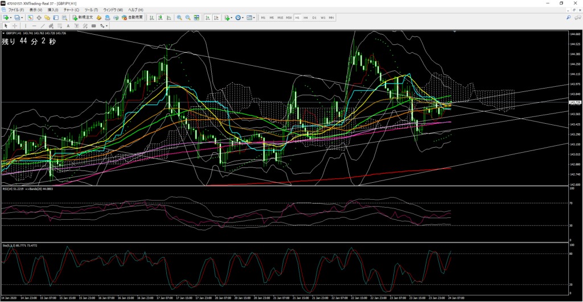The width and height of the screenshot is (583, 302).
Task: Open the 挿入 (I) menu
Action: (x=53, y=10)
